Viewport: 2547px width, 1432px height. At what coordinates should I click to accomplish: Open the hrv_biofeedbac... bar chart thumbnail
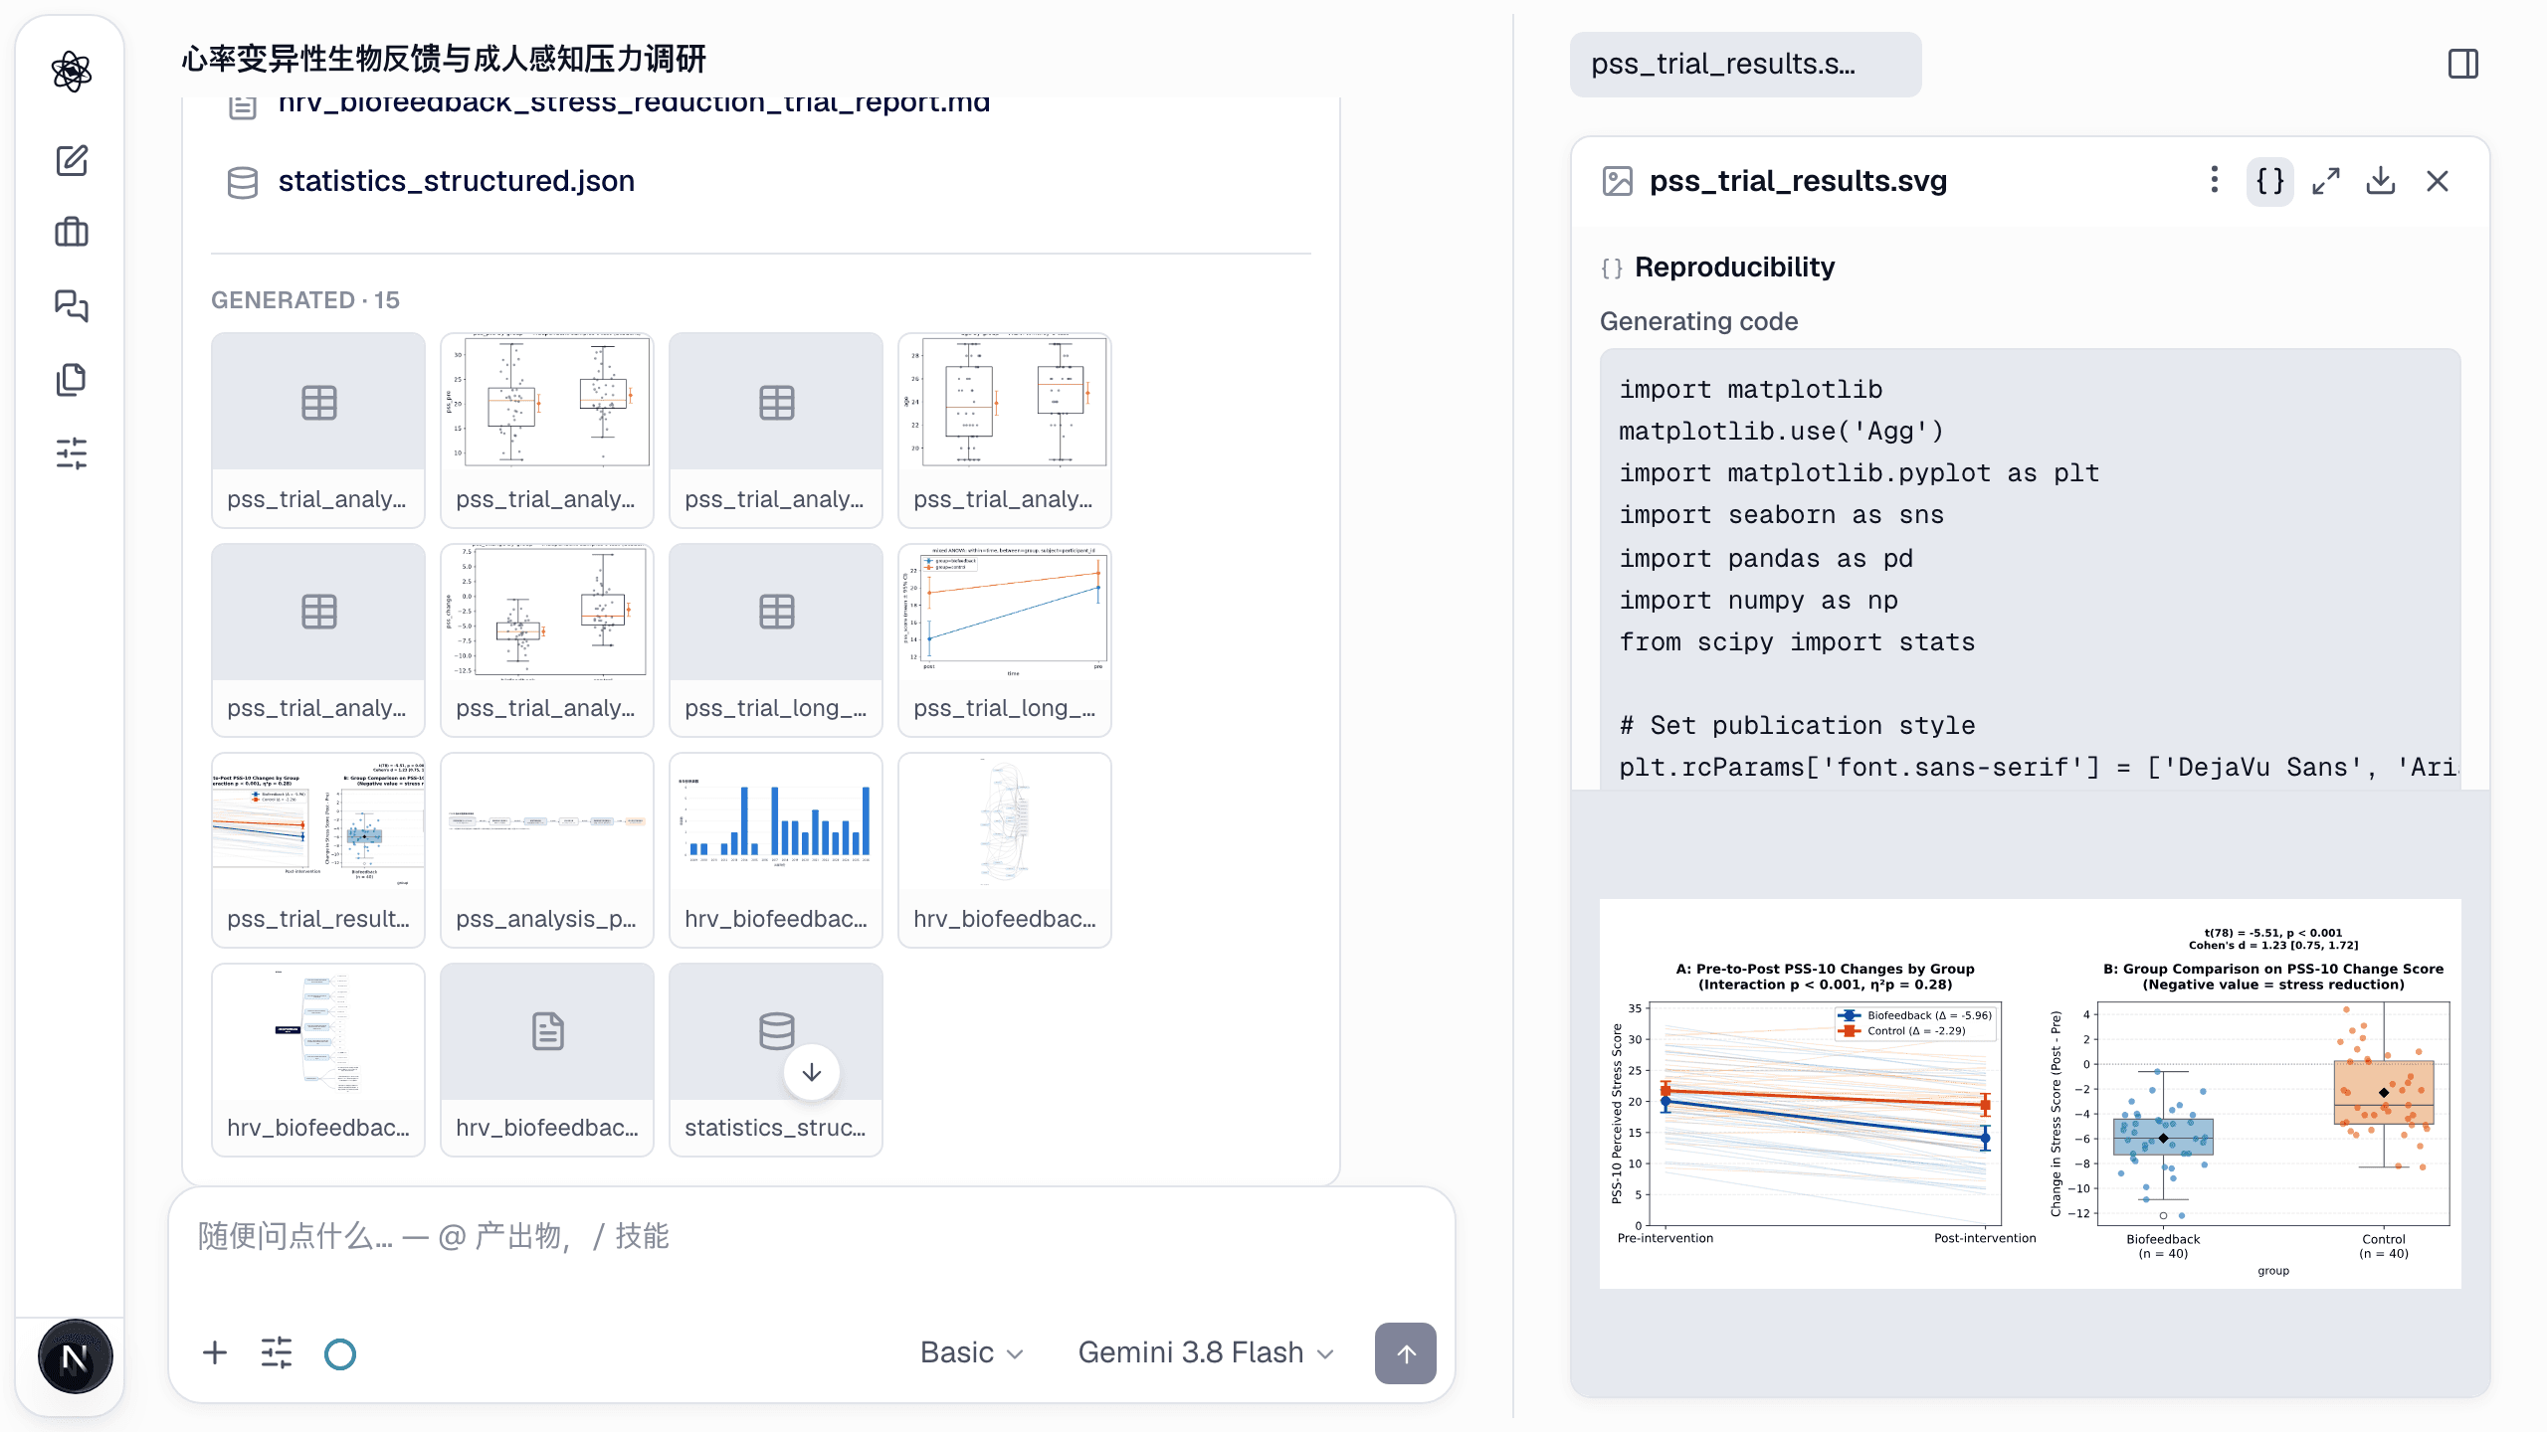click(776, 850)
